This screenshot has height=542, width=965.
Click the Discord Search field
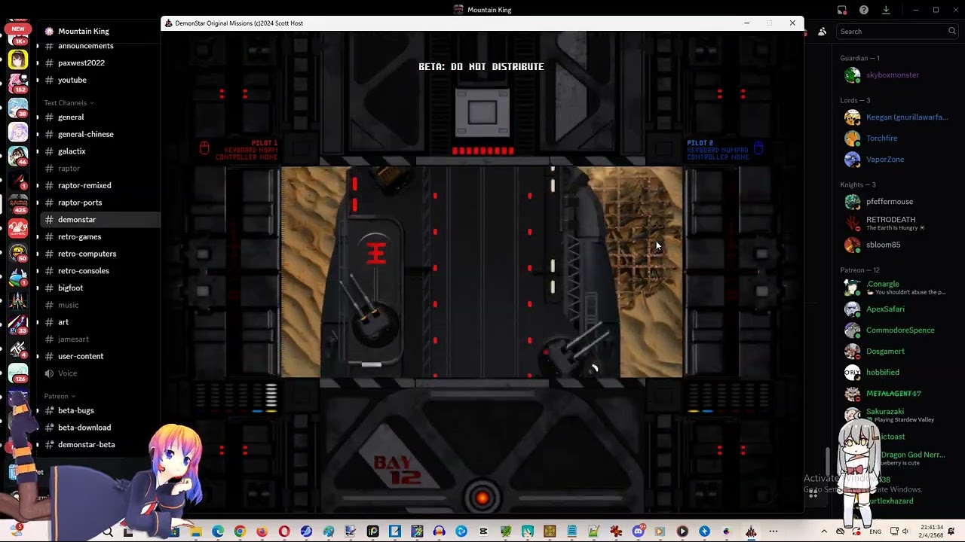click(x=898, y=32)
